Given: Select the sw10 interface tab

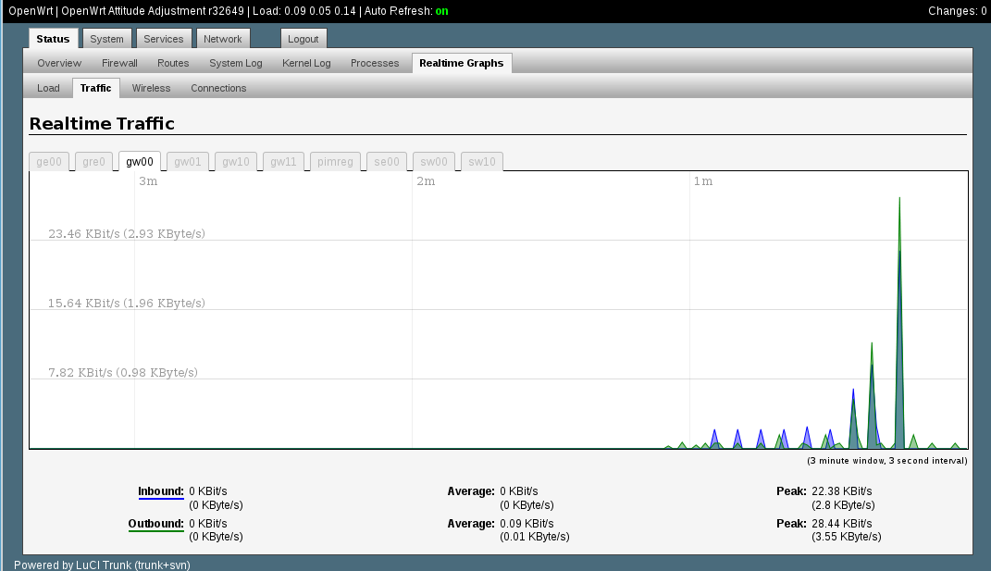Looking at the screenshot, I should (482, 162).
